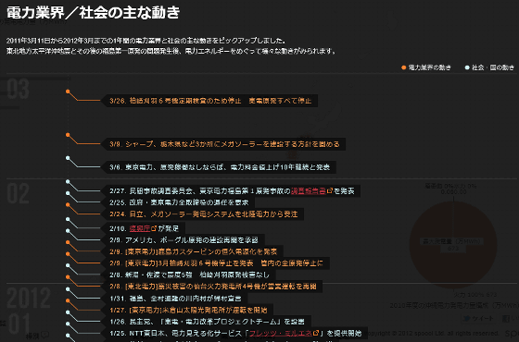Select the orange timeline dot for 3/26
Image resolution: width=519 pixels, height=342 pixels.
[x=68, y=92]
